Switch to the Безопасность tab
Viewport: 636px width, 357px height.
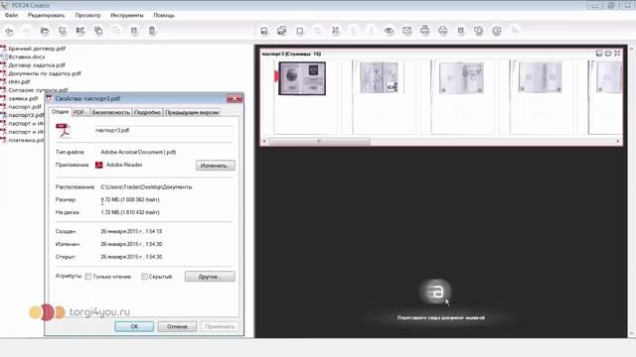(x=110, y=112)
